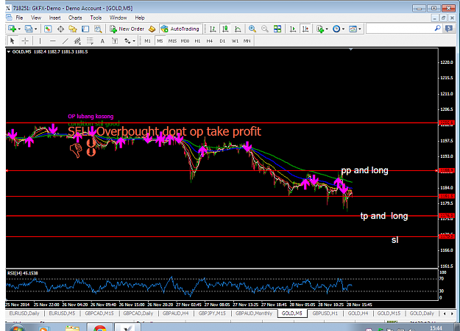Toggle the AutoTrading button
Viewport: 460px width, 331px height.
(180, 29)
